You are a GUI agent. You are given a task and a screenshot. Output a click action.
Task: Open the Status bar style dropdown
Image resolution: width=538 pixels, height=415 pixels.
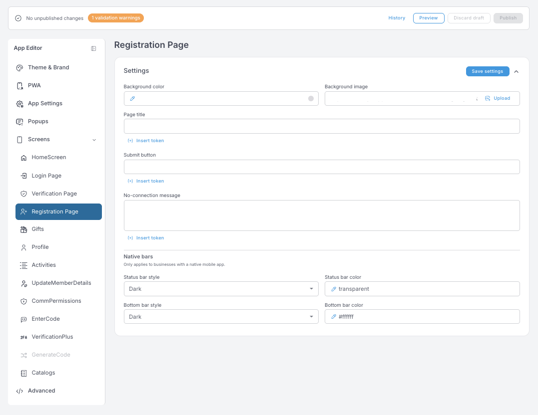click(x=221, y=289)
